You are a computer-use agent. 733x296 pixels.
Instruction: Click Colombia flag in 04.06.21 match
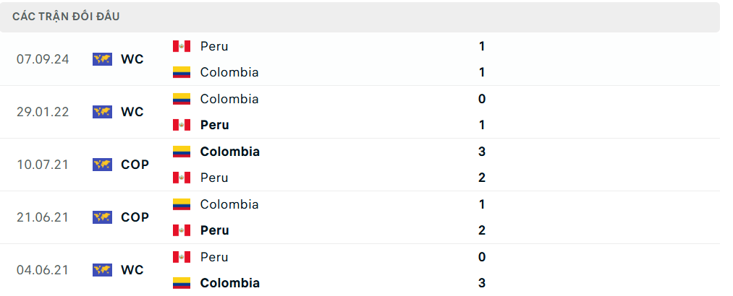coord(182,283)
